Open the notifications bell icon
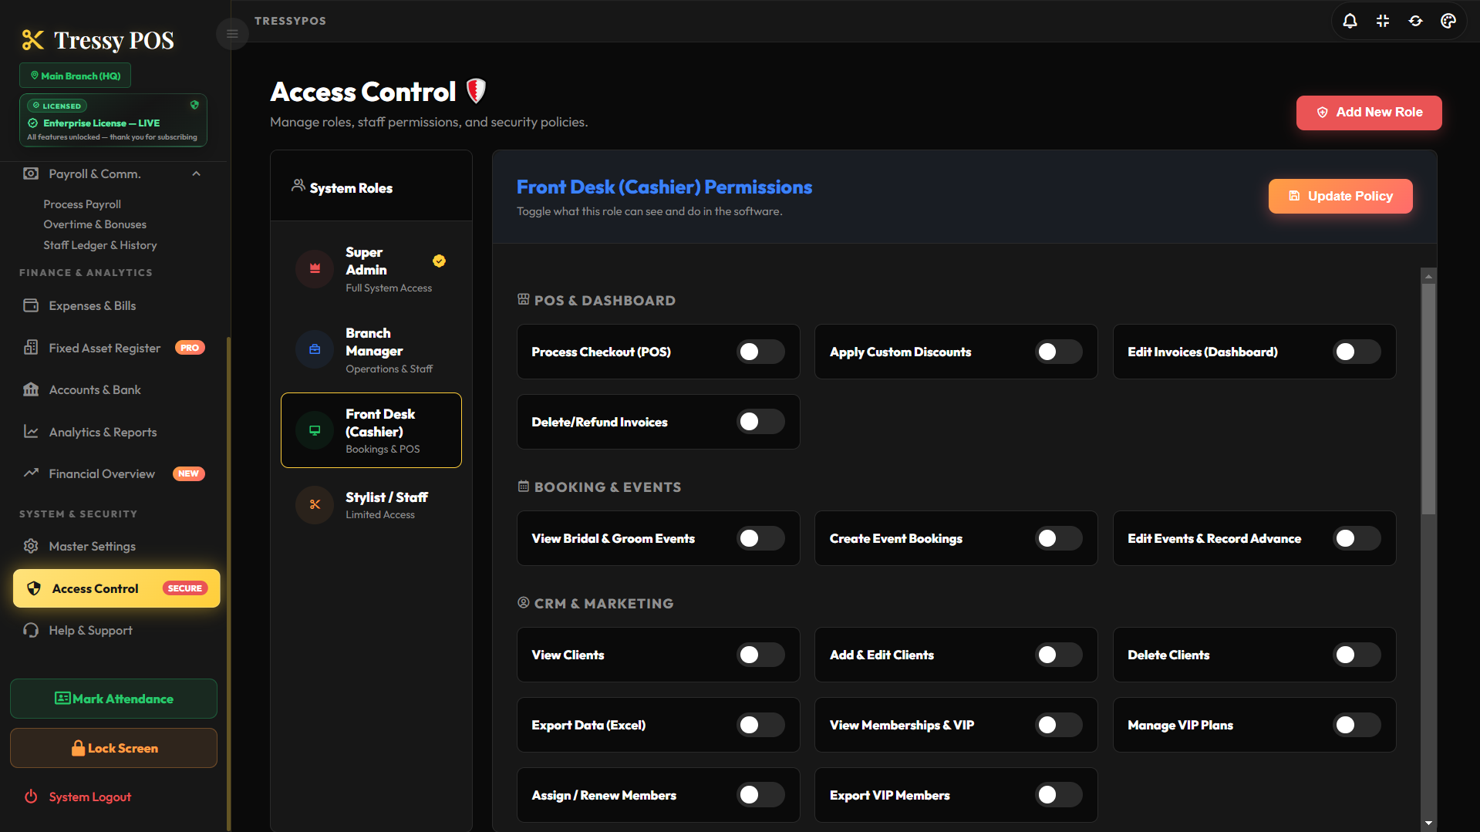 [x=1350, y=21]
